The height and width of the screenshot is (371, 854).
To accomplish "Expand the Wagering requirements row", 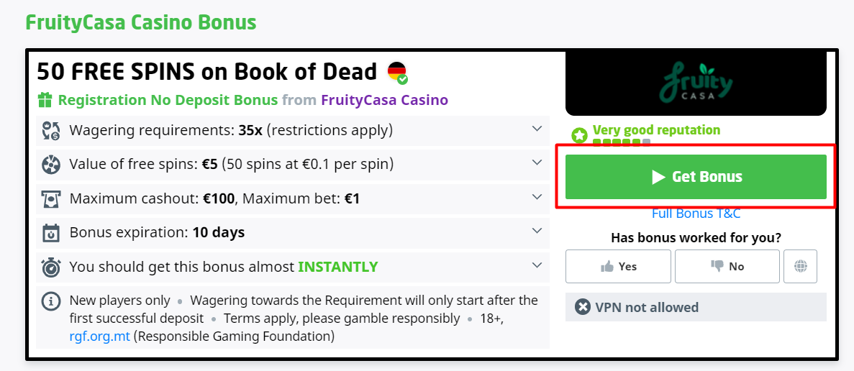I will pyautogui.click(x=537, y=129).
